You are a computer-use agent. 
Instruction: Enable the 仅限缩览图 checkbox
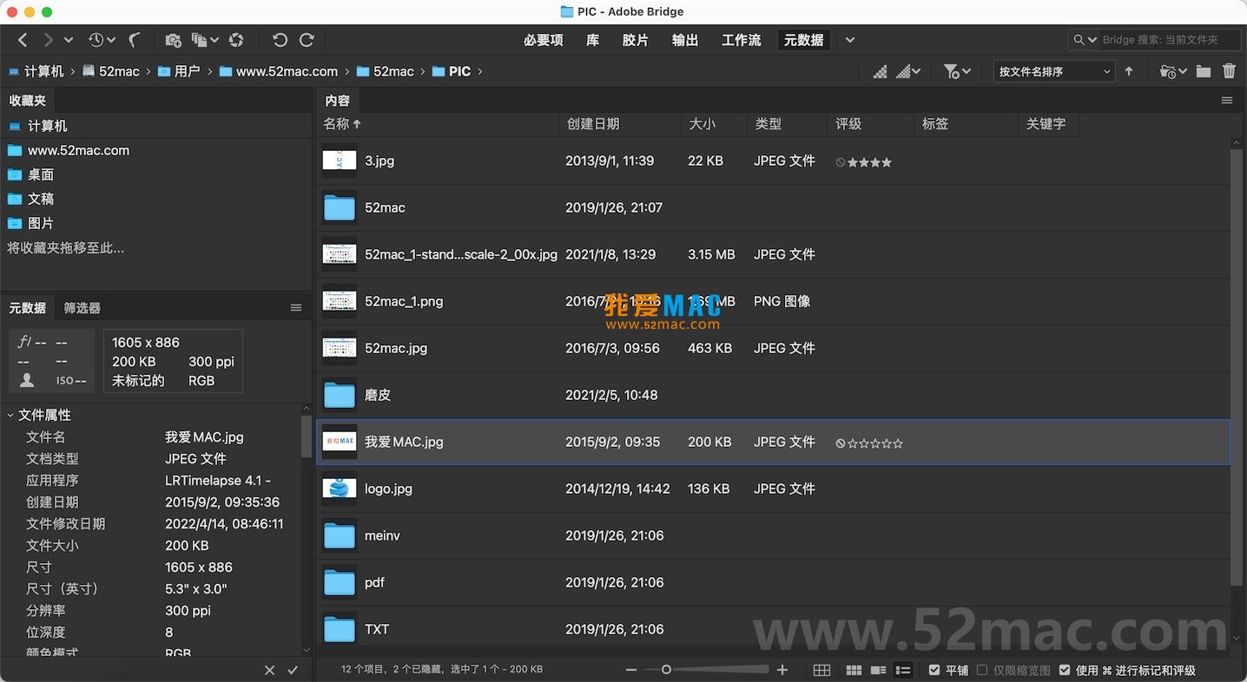[x=982, y=670]
